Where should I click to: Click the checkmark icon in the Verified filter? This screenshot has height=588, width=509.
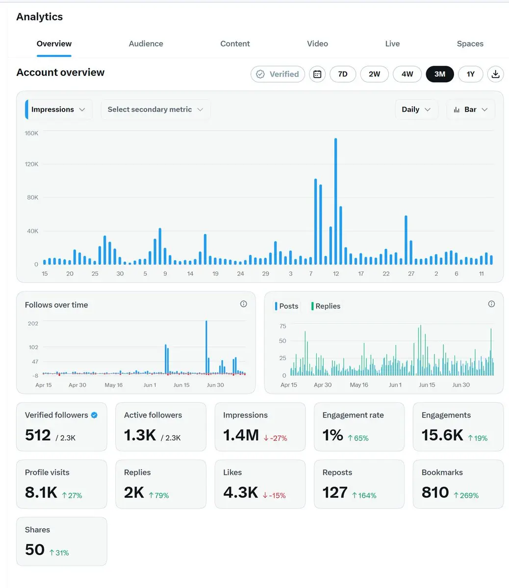261,74
